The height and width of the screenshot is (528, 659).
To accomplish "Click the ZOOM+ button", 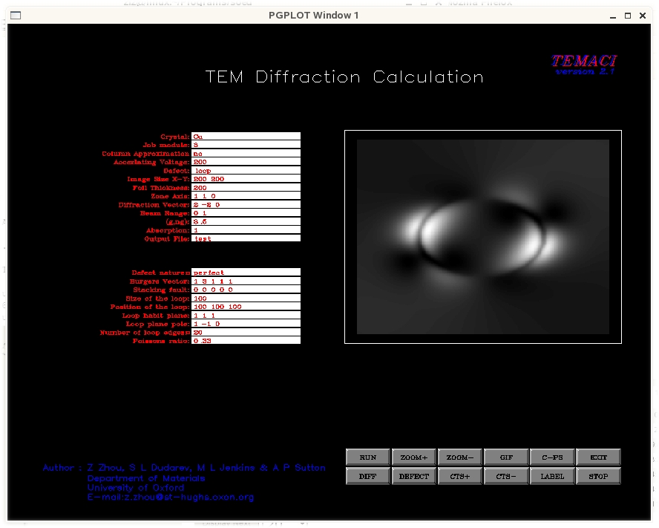I will [414, 457].
